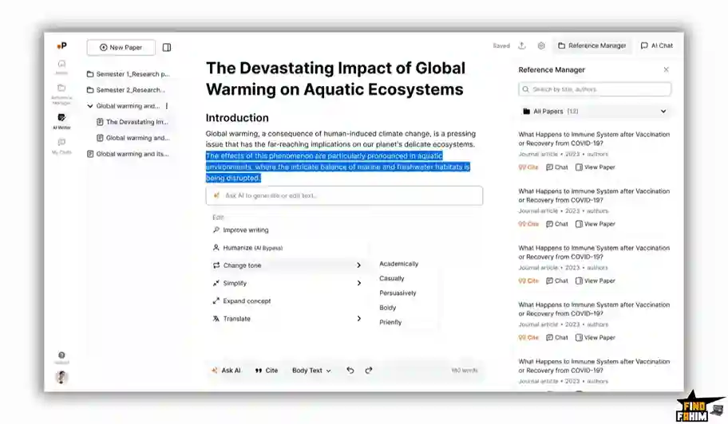Click the Search by title, authors field
The width and height of the screenshot is (728, 424).
pyautogui.click(x=595, y=89)
